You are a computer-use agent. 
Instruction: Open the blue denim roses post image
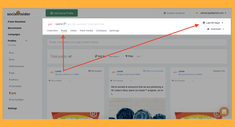click(x=137, y=109)
